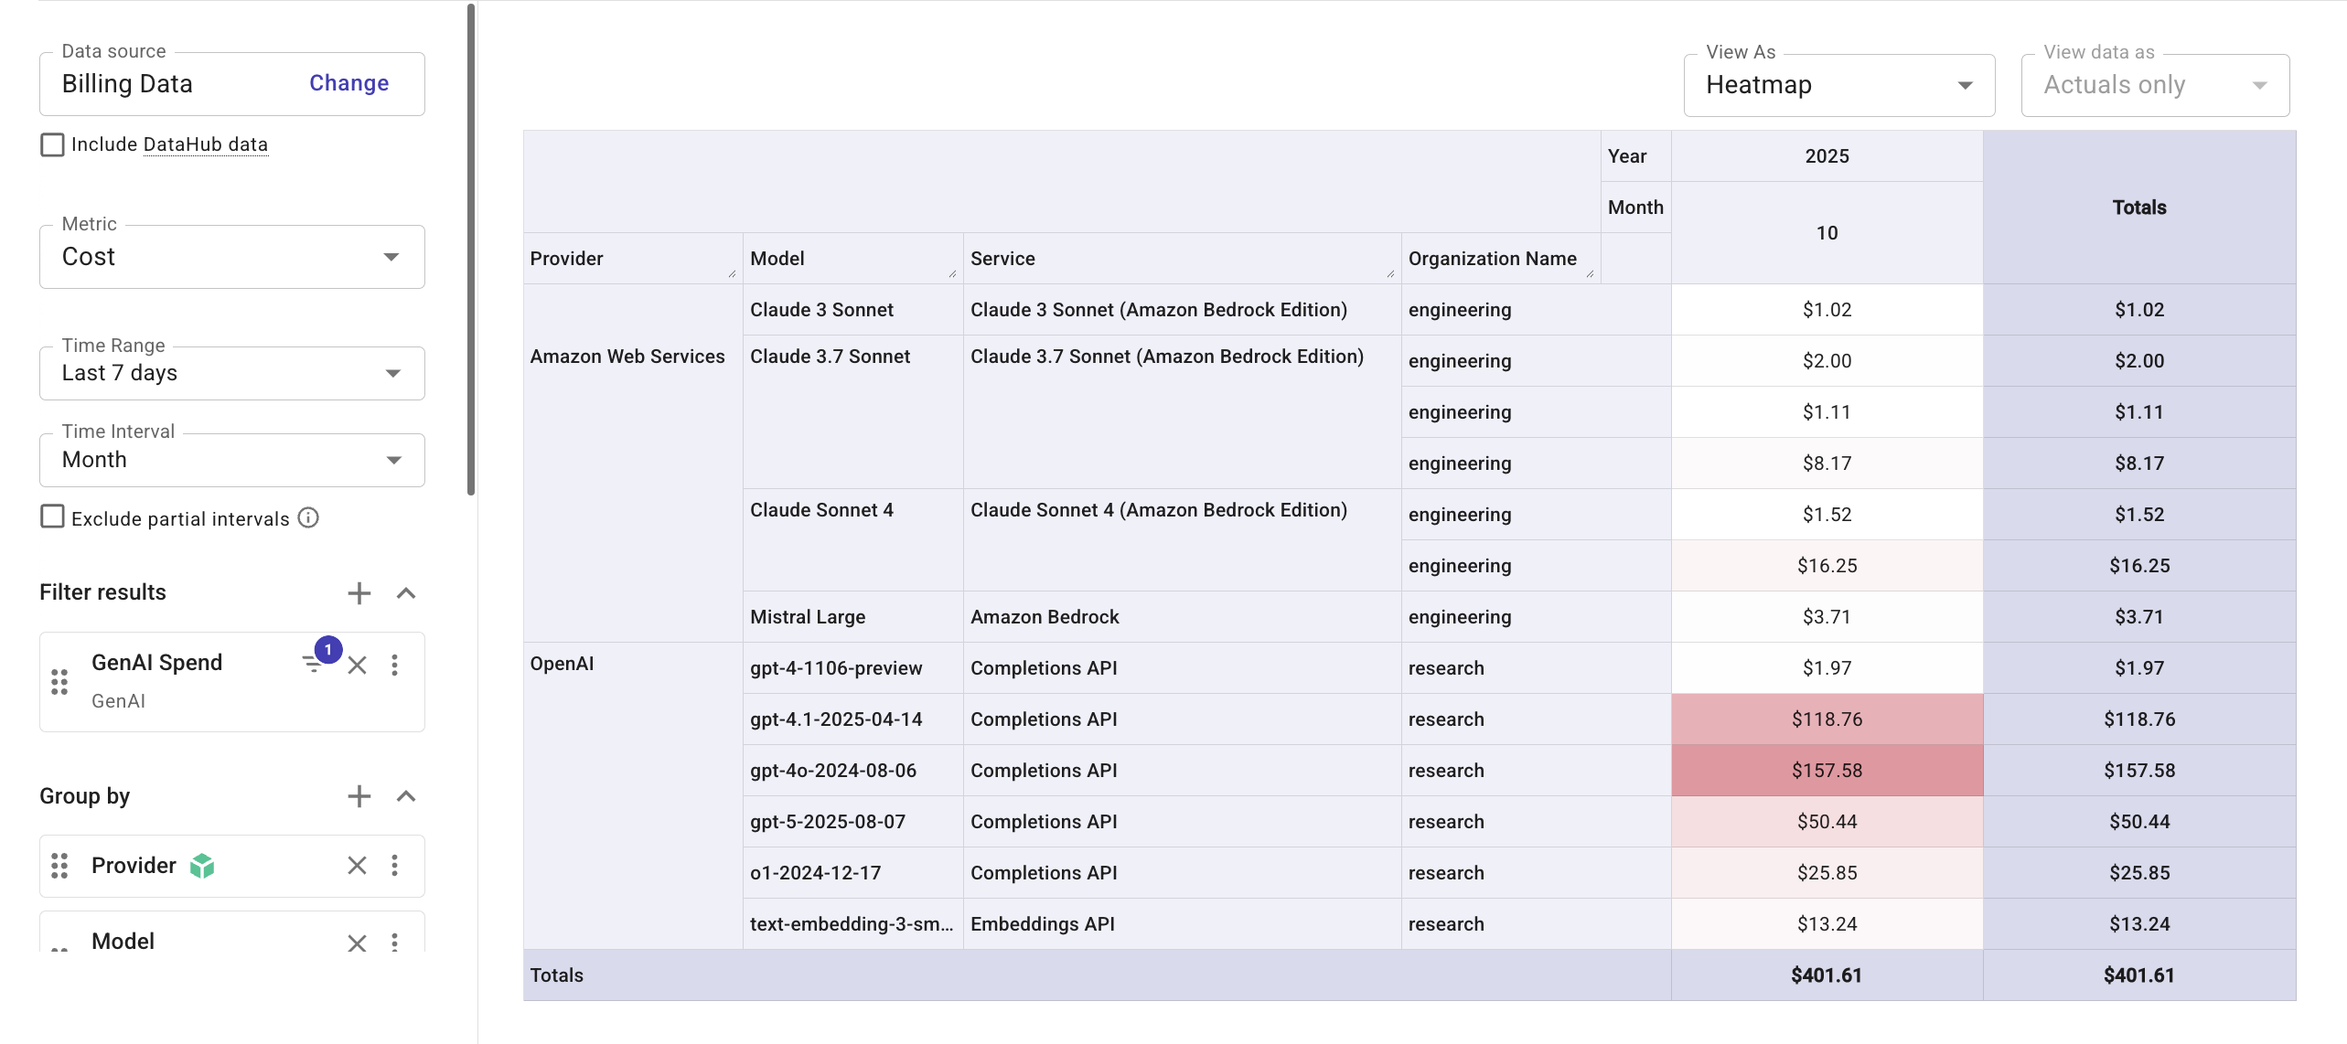Viewport: 2347px width, 1044px height.
Task: Check Exclude partial intervals box
Action: 52,517
